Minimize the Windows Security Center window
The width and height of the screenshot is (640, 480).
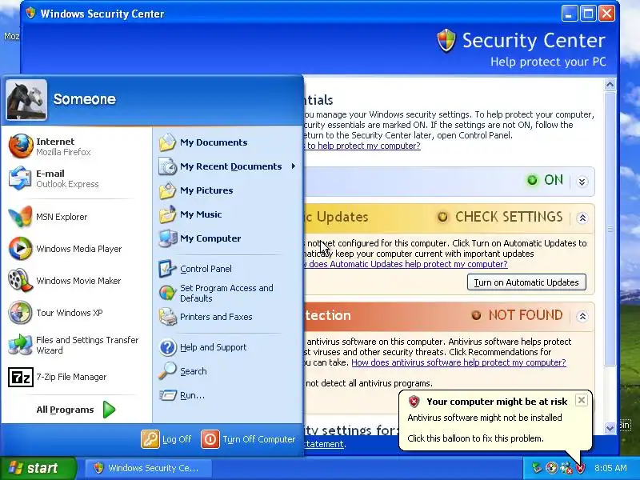coord(570,14)
